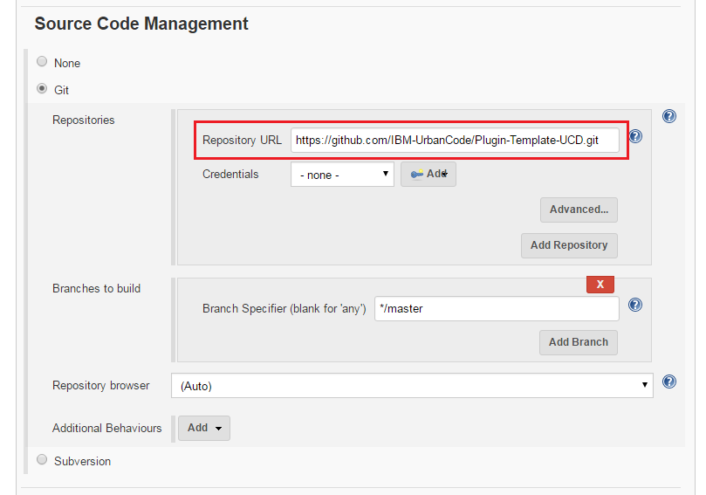Click the Additional Behaviours label
706x495 pixels.
pos(106,428)
